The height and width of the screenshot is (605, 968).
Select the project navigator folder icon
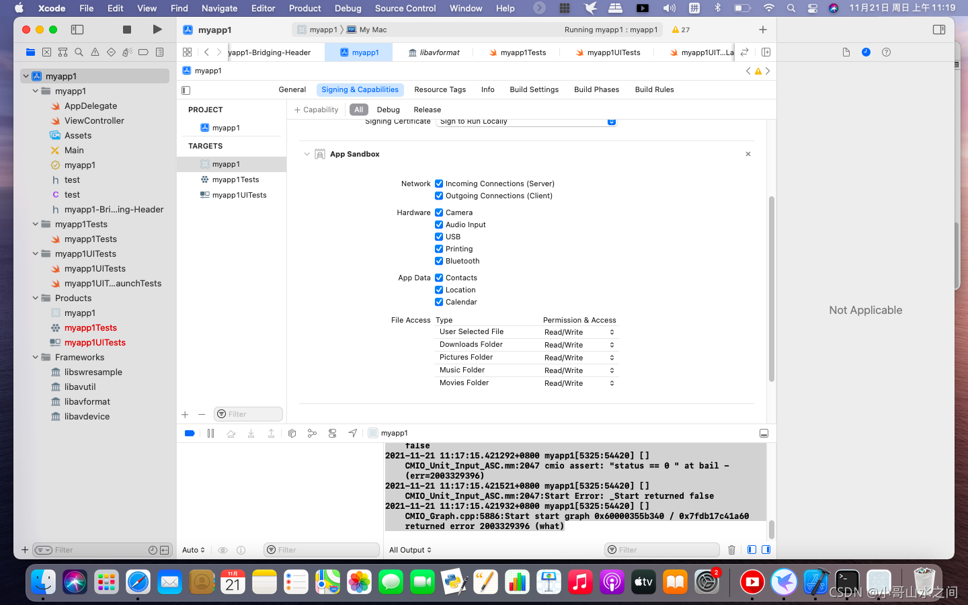pos(30,52)
